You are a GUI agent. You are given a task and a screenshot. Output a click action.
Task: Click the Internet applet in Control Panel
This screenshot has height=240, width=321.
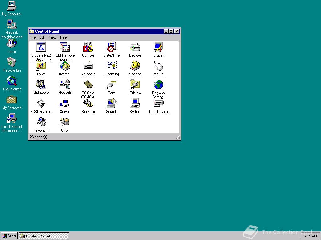(65, 66)
